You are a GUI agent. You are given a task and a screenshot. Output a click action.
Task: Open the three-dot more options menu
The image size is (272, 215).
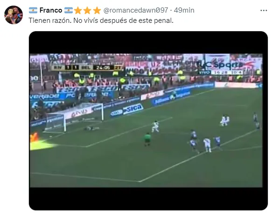[264, 11]
